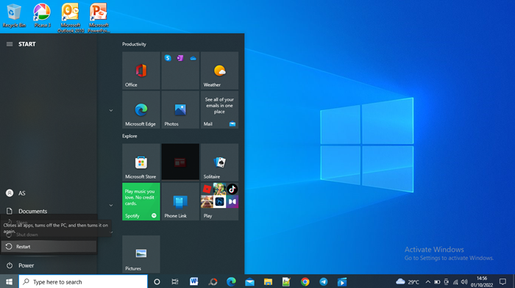515x288 pixels.
Task: Open the weather 29°C taskbar widget
Action: click(408, 281)
